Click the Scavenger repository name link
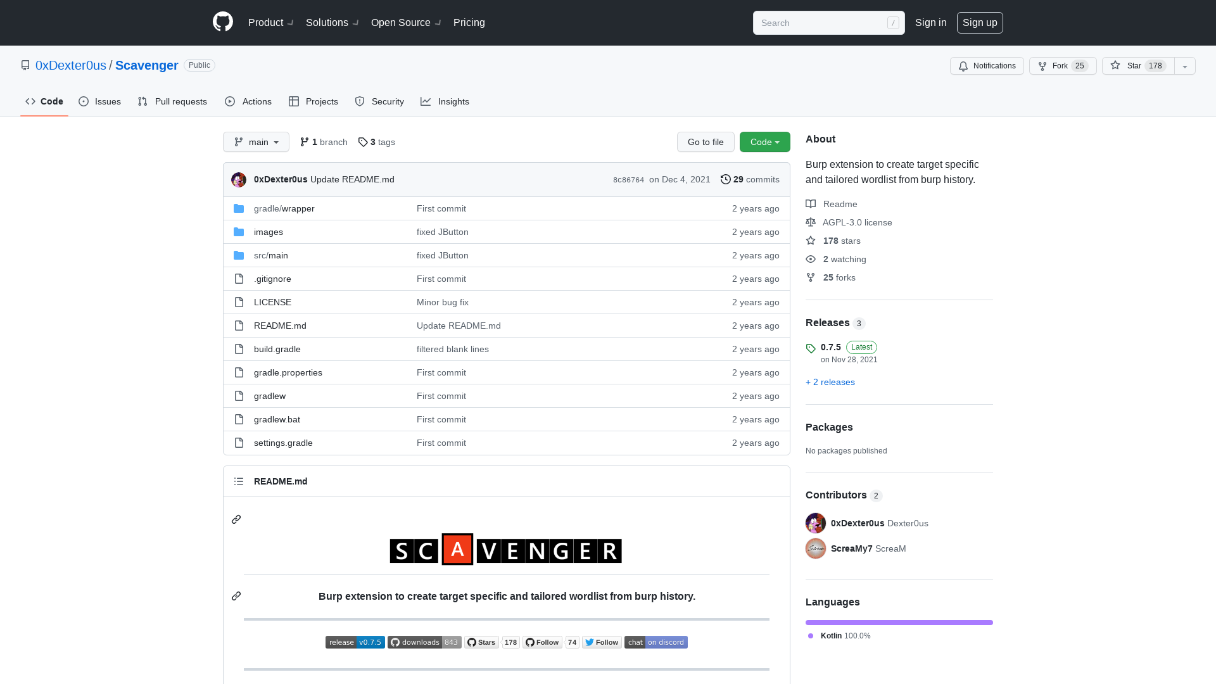Image resolution: width=1216 pixels, height=684 pixels. (147, 65)
